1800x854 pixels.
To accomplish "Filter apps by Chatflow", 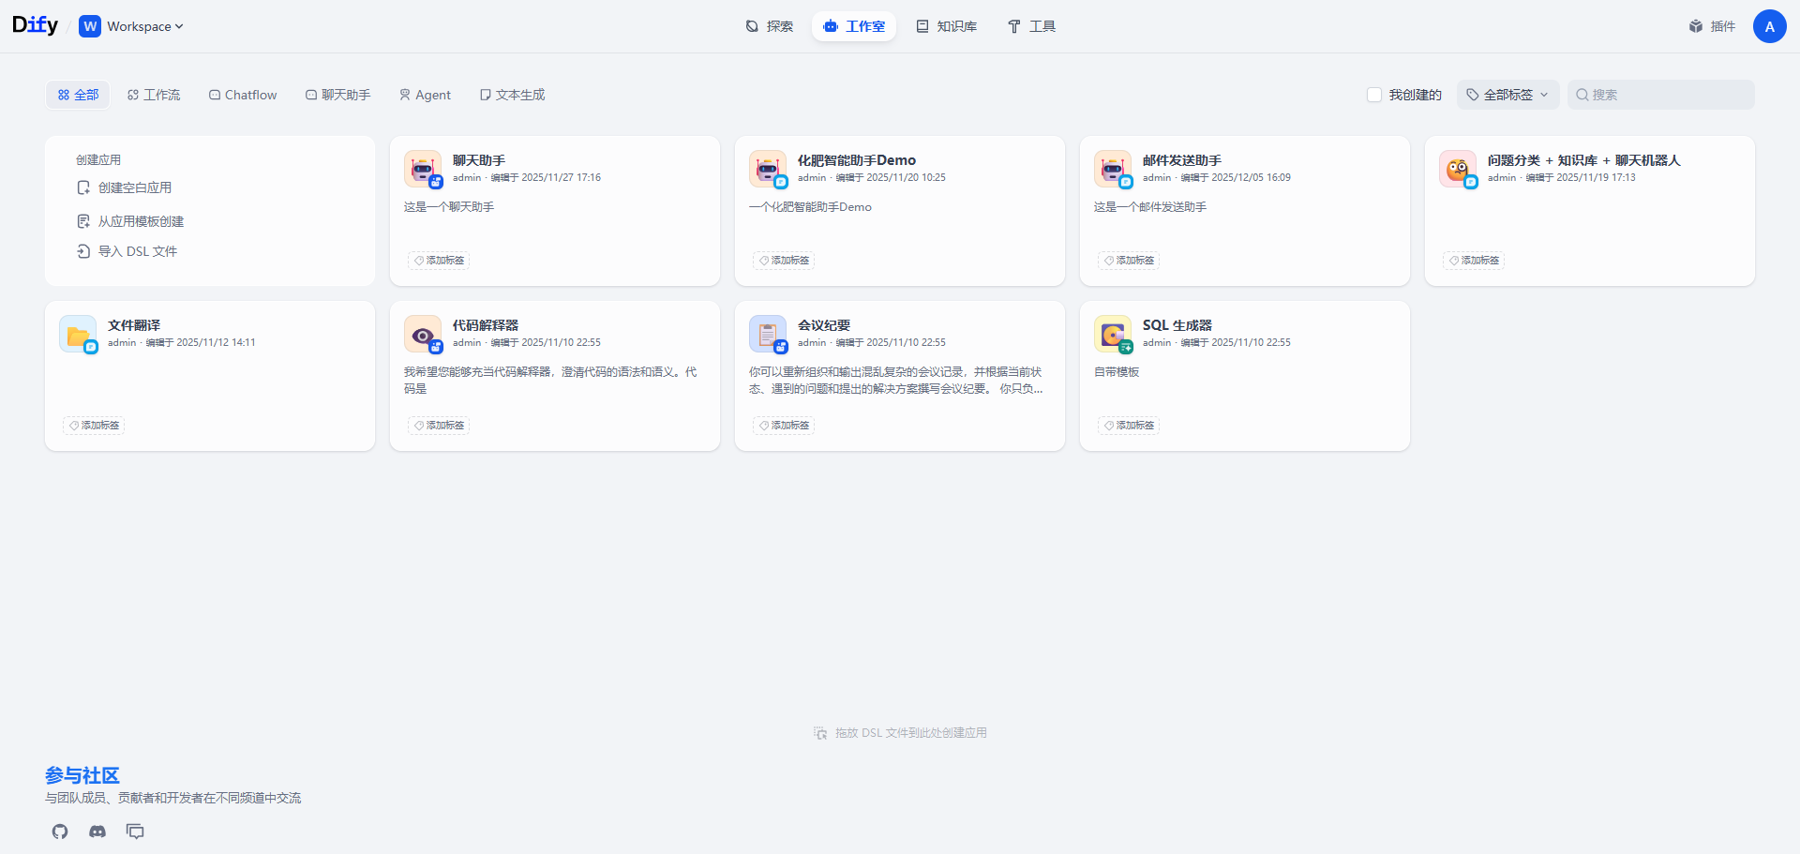I will coord(243,95).
